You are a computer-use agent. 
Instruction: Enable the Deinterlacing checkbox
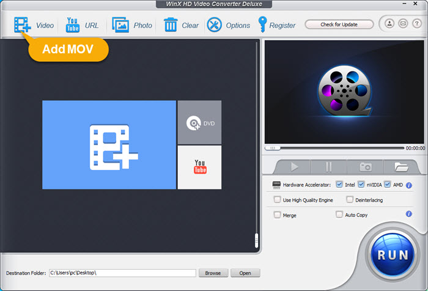[x=350, y=199]
